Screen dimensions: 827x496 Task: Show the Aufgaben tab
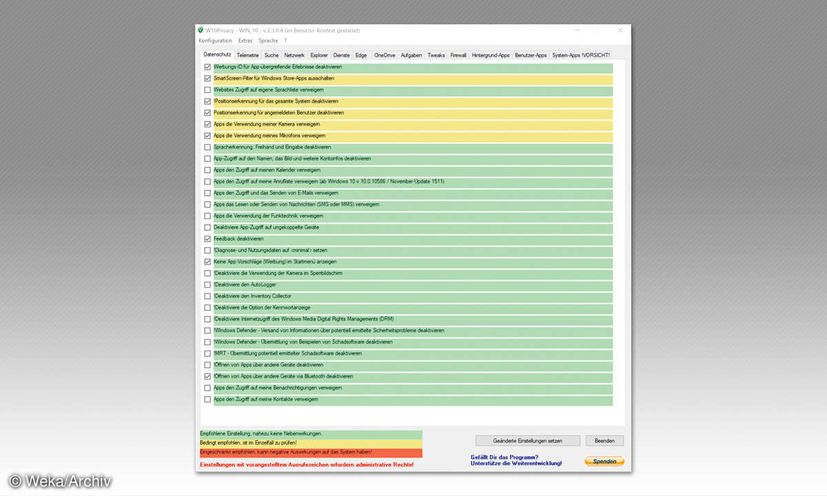tap(411, 55)
